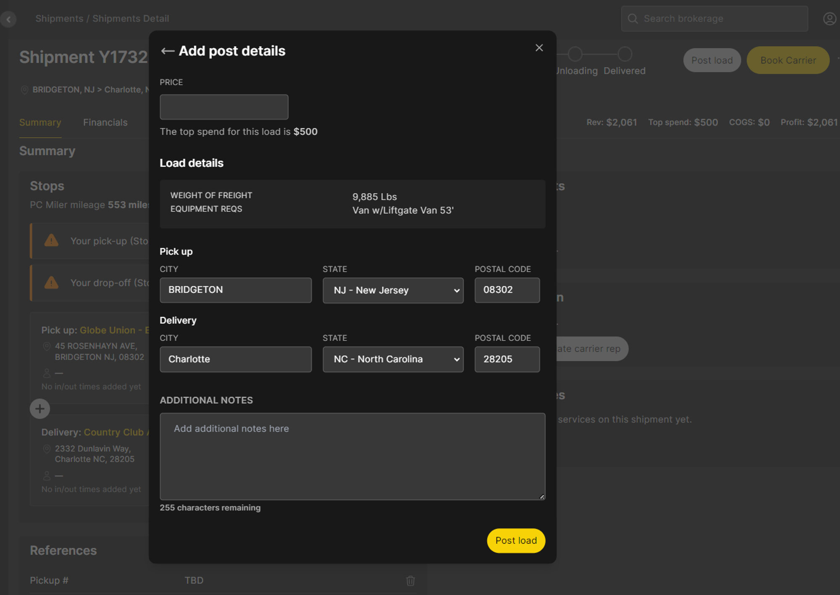Image resolution: width=840 pixels, height=595 pixels.
Task: Open the Country Club delivery link
Action: pyautogui.click(x=116, y=432)
